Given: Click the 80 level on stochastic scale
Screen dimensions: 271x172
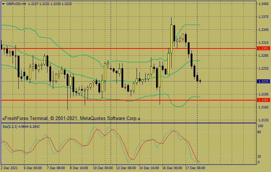Looking at the screenshot, I should [259, 132].
